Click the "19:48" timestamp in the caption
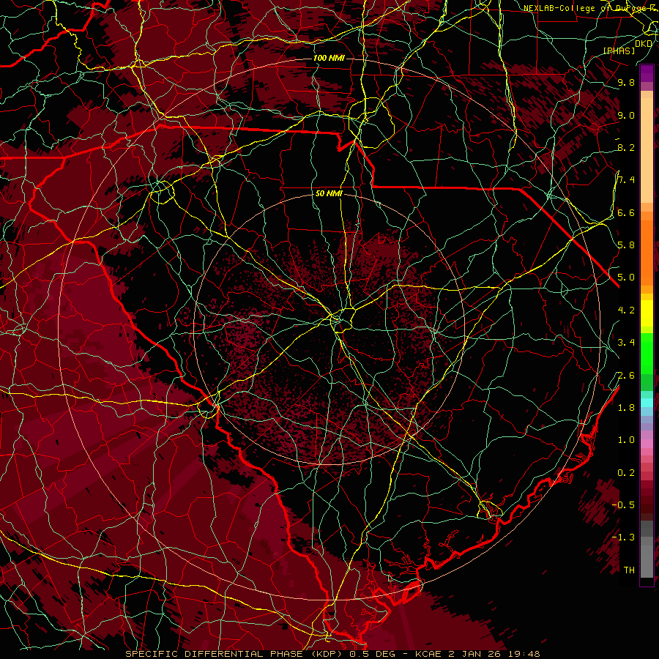The height and width of the screenshot is (659, 659). pyautogui.click(x=524, y=654)
